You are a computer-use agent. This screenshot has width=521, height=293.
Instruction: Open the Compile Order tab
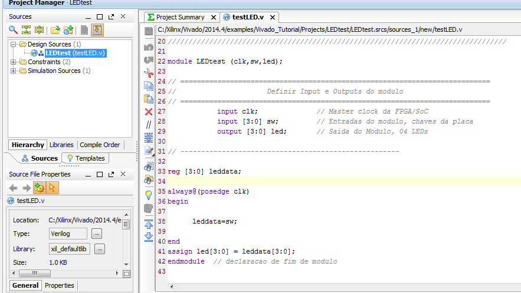(x=100, y=145)
